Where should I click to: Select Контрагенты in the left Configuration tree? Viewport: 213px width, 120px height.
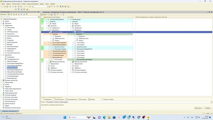click(11, 34)
